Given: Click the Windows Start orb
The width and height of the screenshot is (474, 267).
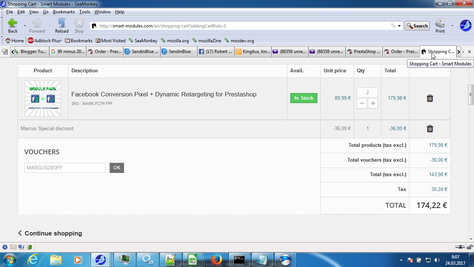Looking at the screenshot, I should pos(10,259).
